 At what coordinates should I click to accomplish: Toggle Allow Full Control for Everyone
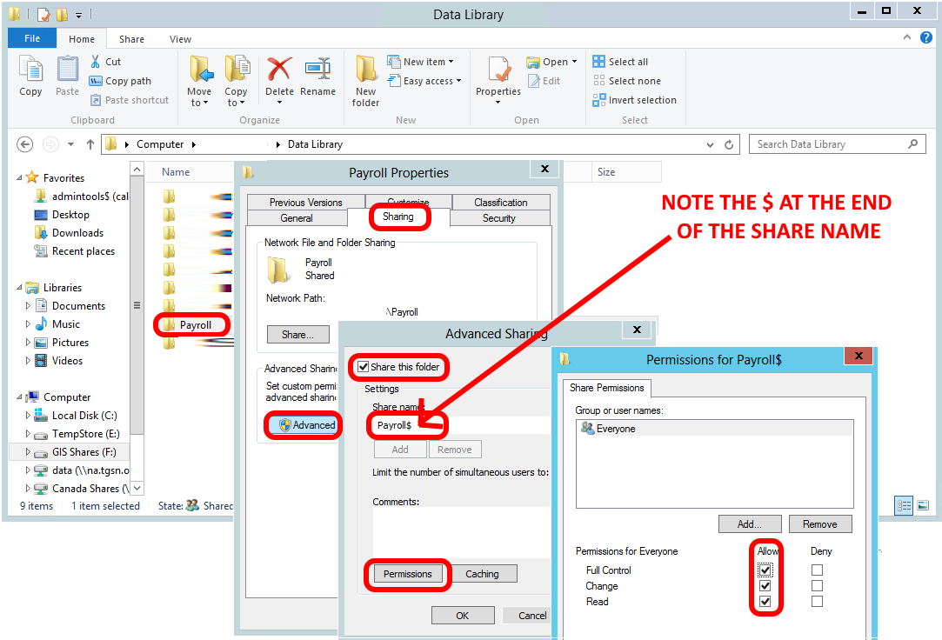(x=765, y=570)
